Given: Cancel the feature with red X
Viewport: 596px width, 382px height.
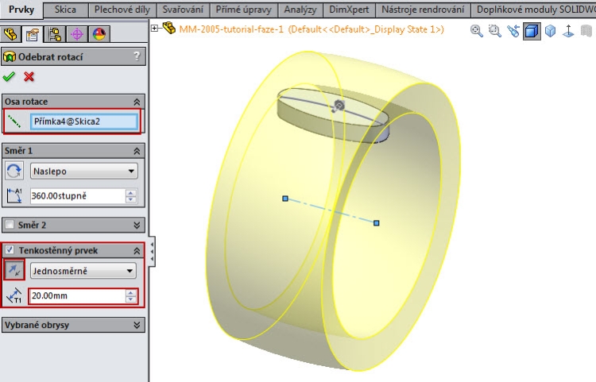Looking at the screenshot, I should coord(29,77).
